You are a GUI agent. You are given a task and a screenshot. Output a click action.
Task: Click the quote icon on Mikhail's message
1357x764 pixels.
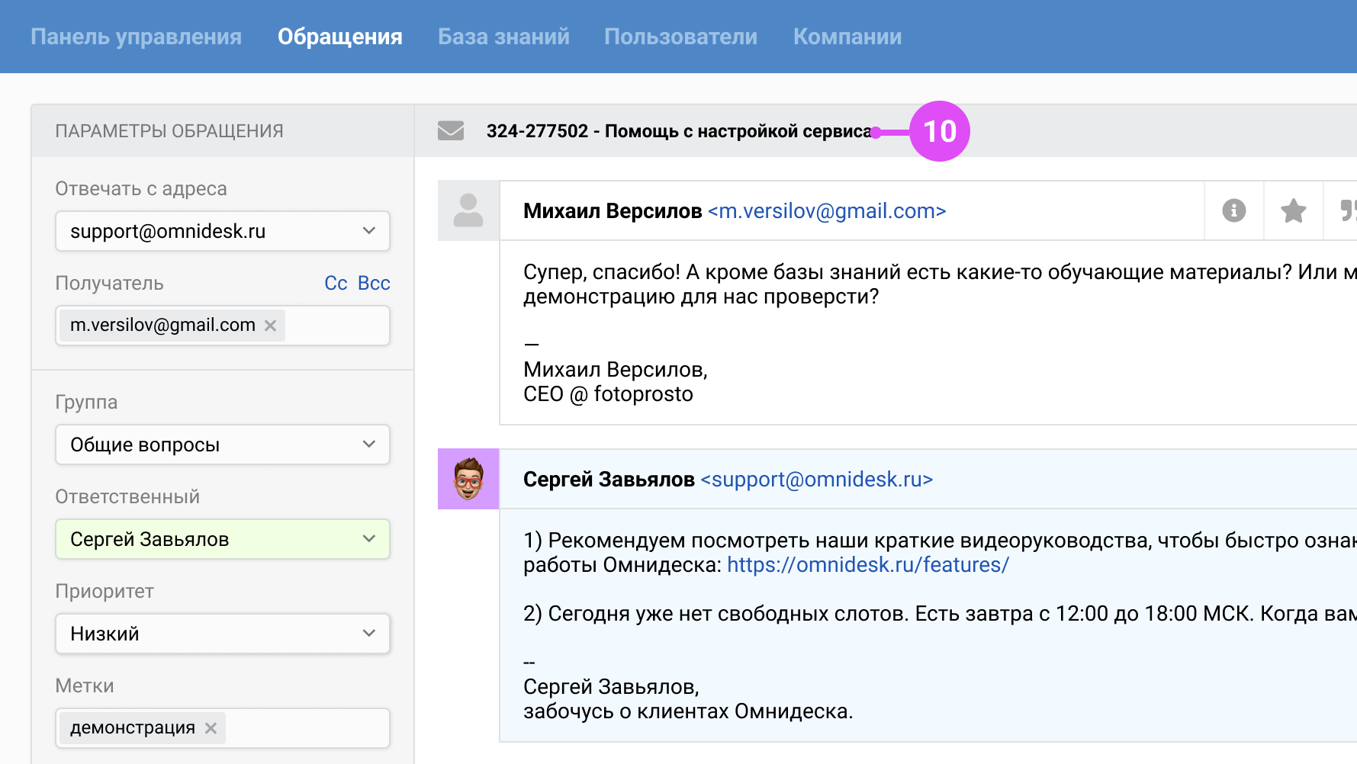point(1347,210)
